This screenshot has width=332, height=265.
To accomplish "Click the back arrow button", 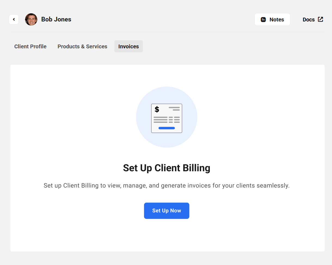I will tap(14, 20).
